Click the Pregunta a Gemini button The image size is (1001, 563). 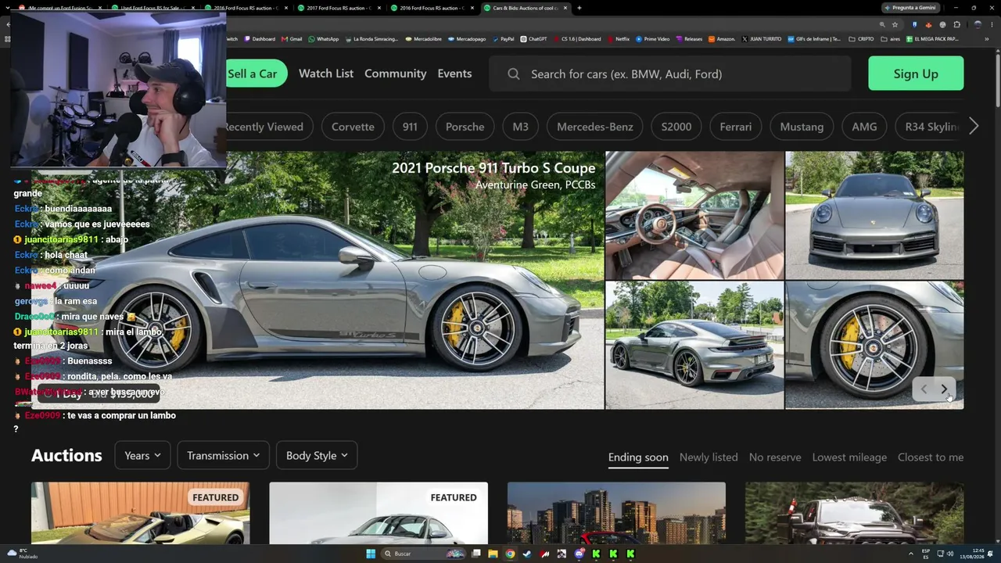(x=909, y=8)
